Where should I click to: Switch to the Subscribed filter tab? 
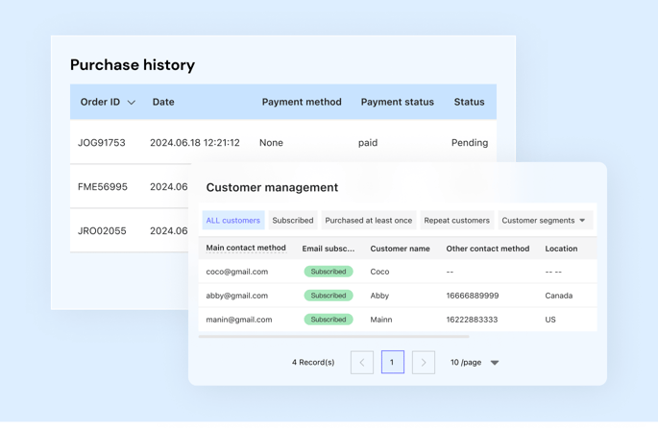[x=293, y=221]
